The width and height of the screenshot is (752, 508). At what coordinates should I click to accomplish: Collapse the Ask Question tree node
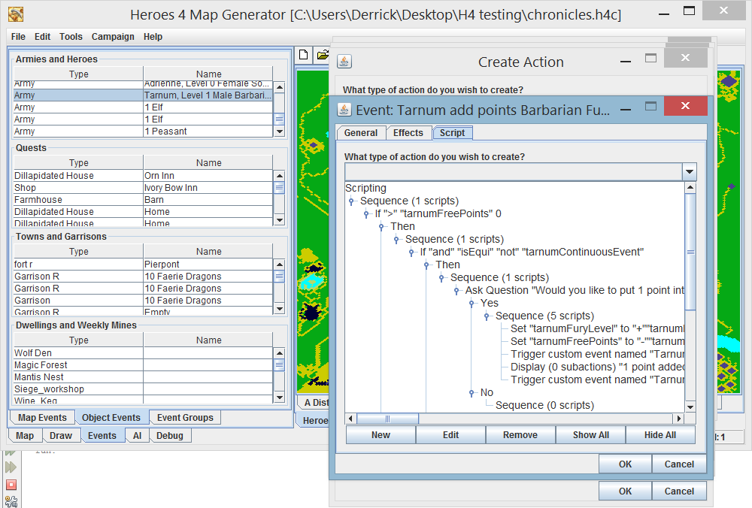pyautogui.click(x=456, y=290)
